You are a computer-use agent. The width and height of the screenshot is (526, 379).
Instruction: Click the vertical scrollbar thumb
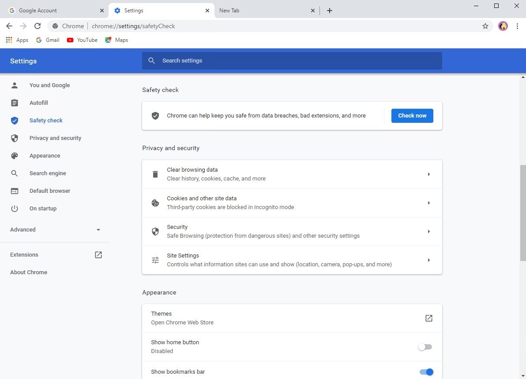click(x=522, y=213)
